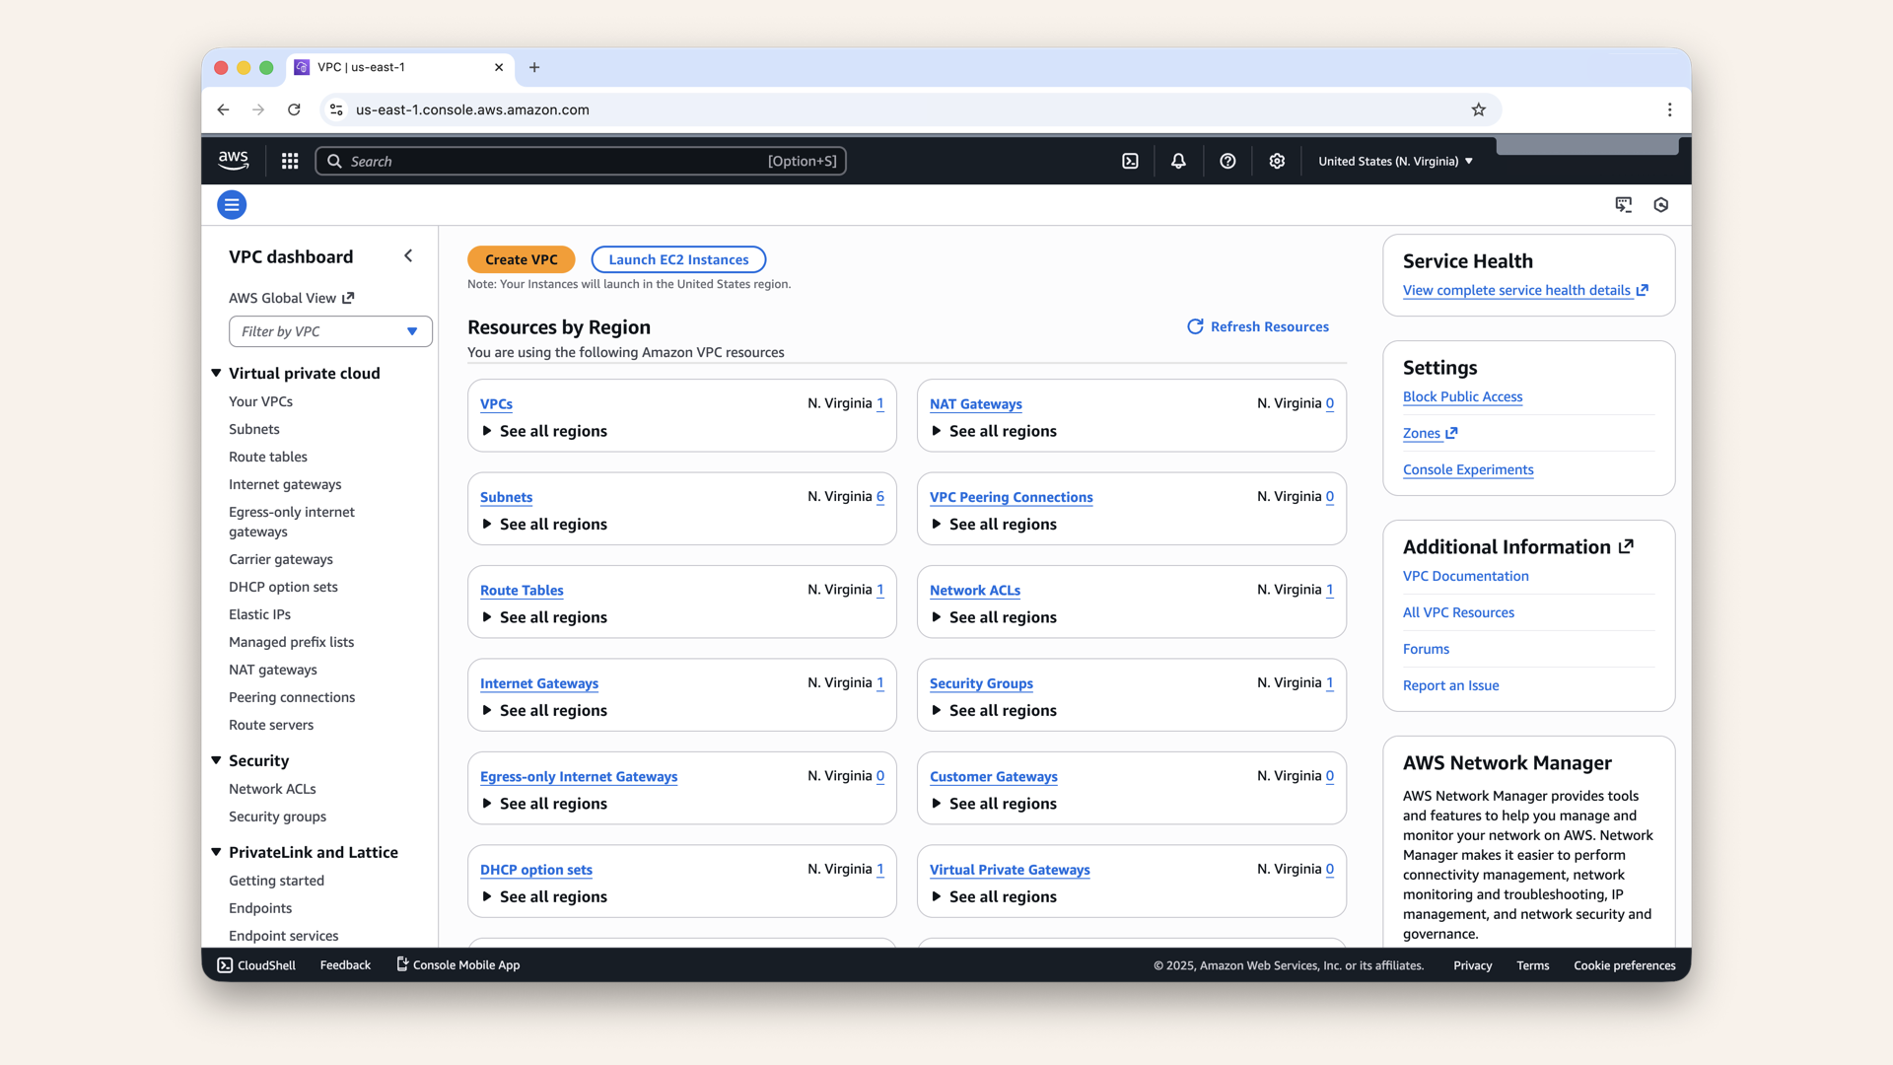This screenshot has height=1065, width=1893.
Task: Open the help menu question mark icon
Action: pos(1227,160)
